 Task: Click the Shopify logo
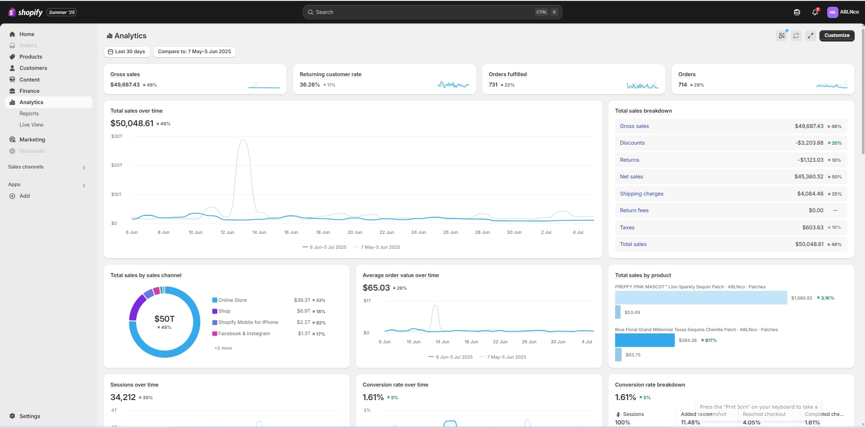(25, 12)
